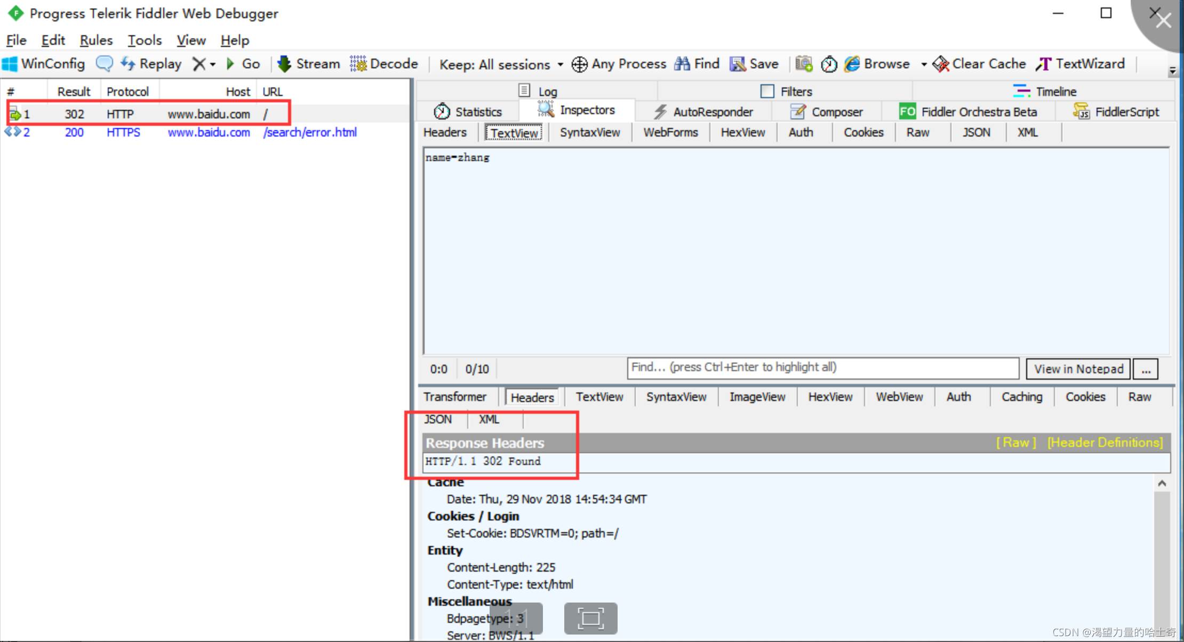Click the Go resume button
The image size is (1184, 642).
point(243,64)
